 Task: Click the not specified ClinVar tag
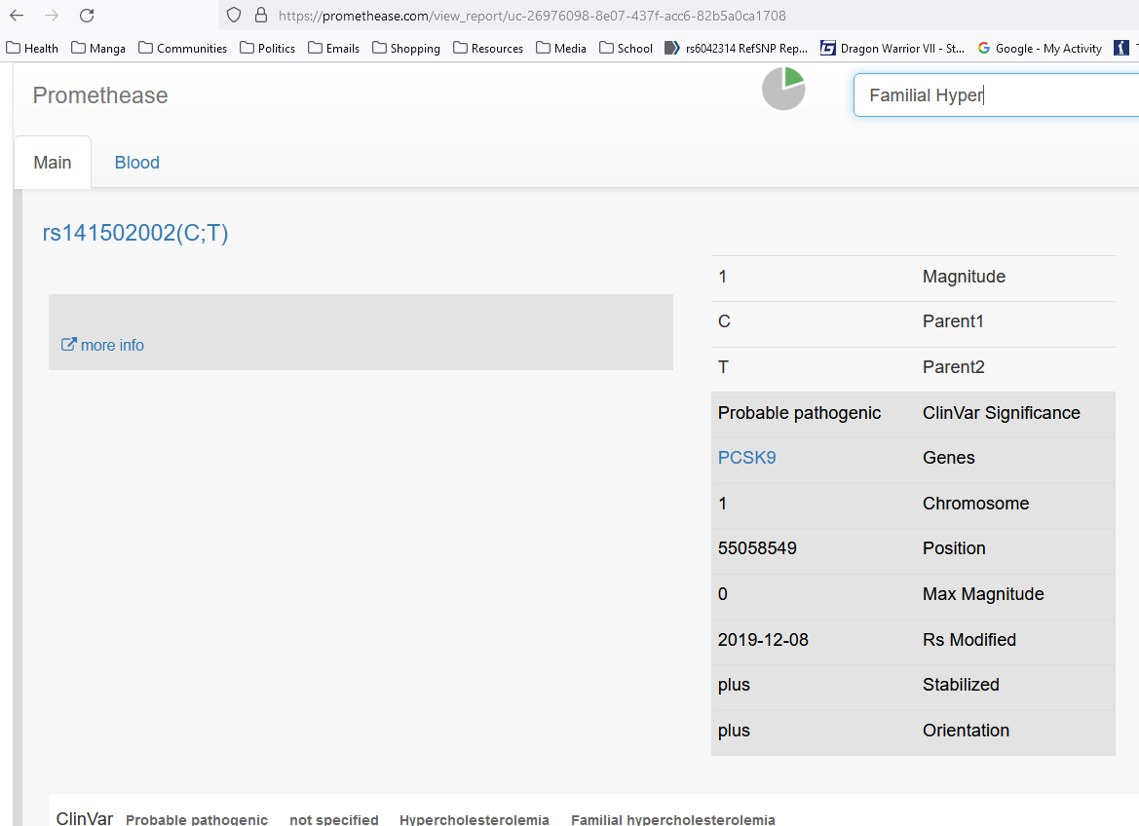(x=334, y=819)
